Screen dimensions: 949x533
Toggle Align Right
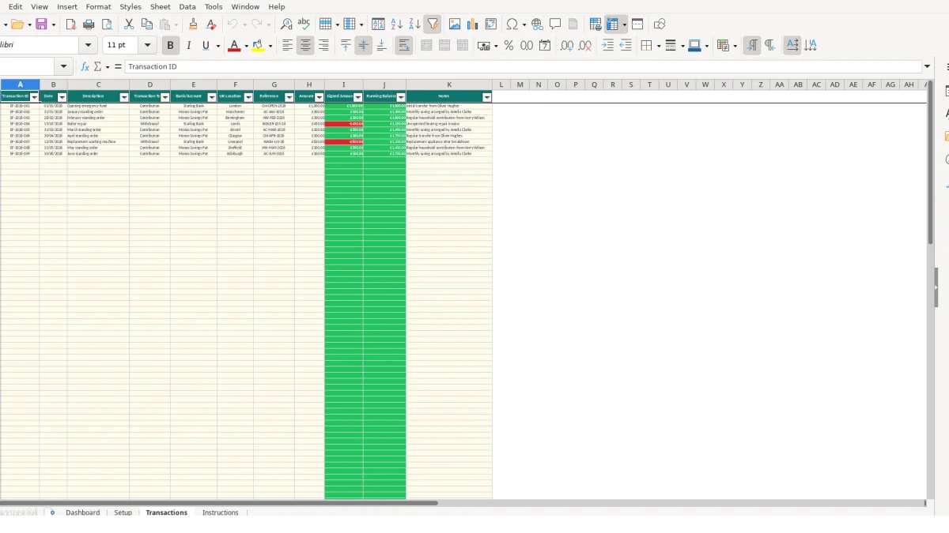(x=323, y=46)
